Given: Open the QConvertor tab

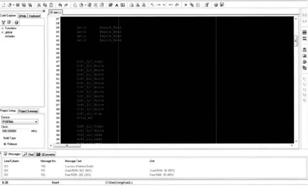Looking at the screenshot, I should [x=46, y=155].
